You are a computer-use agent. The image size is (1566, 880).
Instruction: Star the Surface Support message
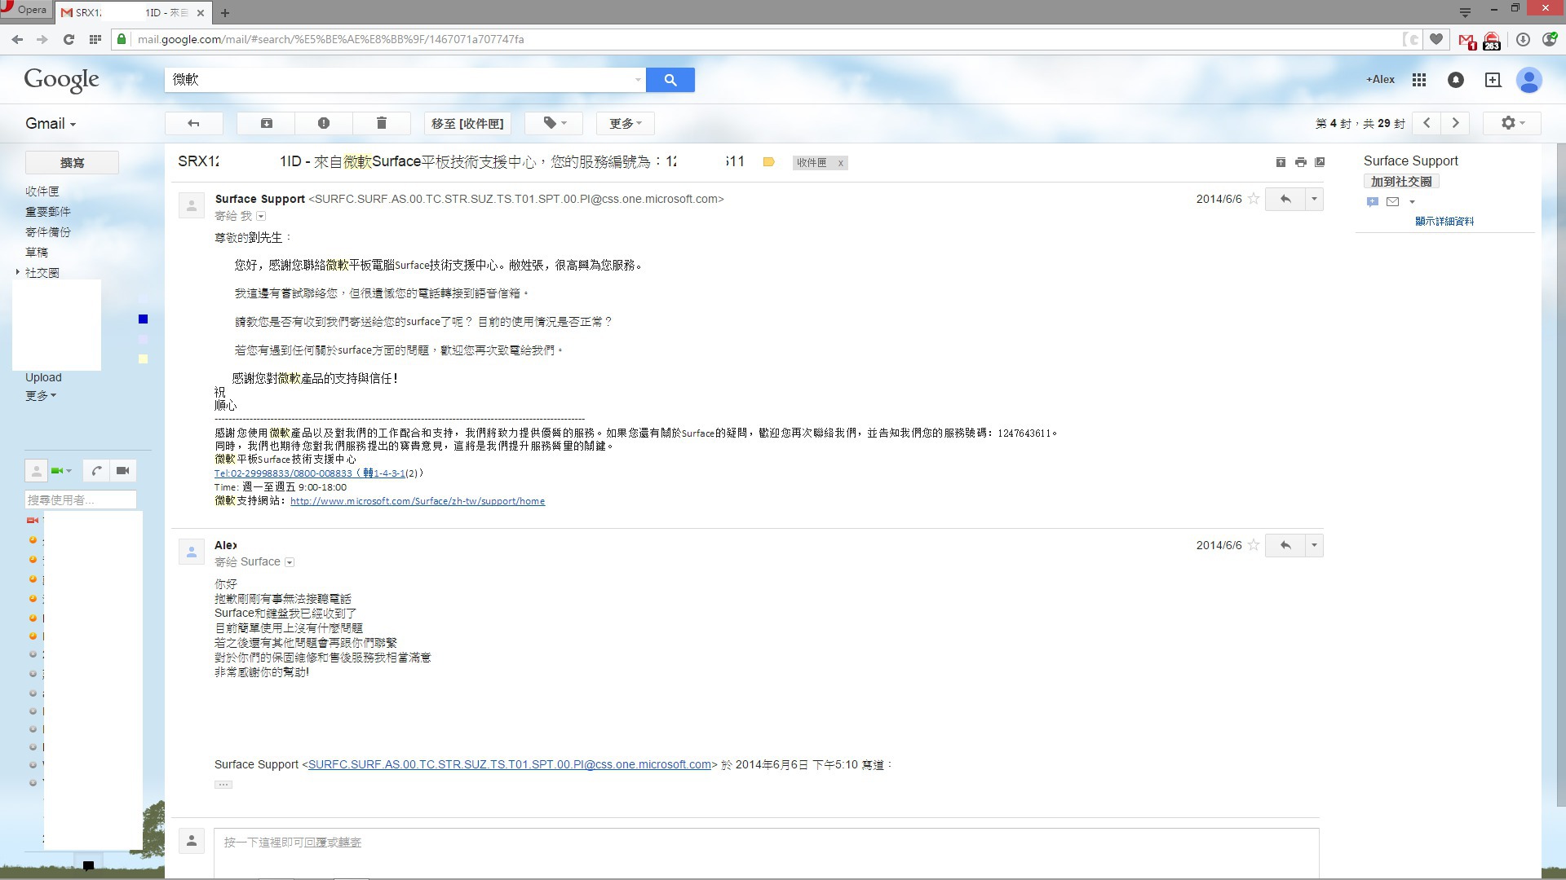click(1254, 199)
